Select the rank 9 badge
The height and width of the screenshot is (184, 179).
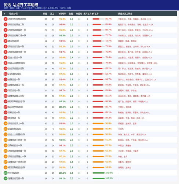coord(6,63)
